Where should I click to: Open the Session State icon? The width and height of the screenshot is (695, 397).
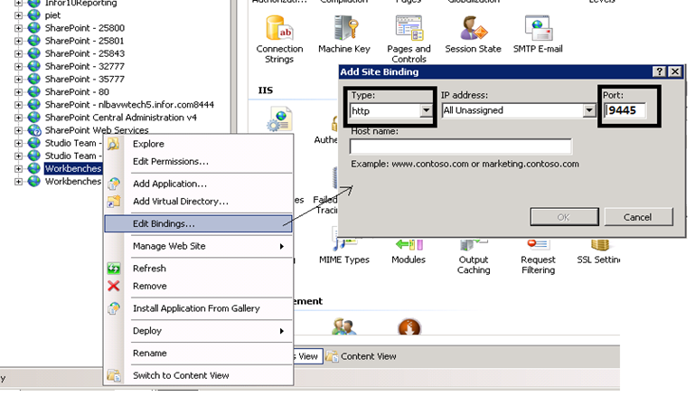[x=473, y=29]
